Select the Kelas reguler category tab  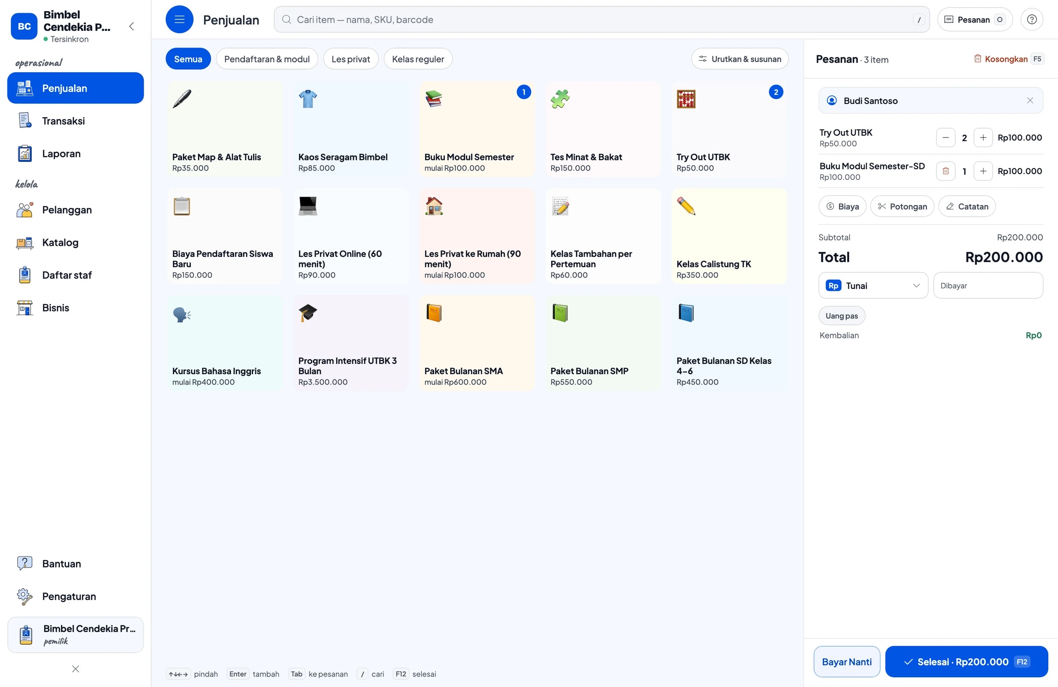pos(418,59)
